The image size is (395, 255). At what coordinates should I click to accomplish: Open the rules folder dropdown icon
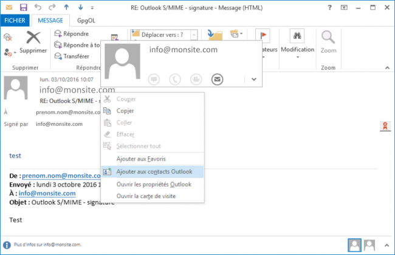(236, 33)
